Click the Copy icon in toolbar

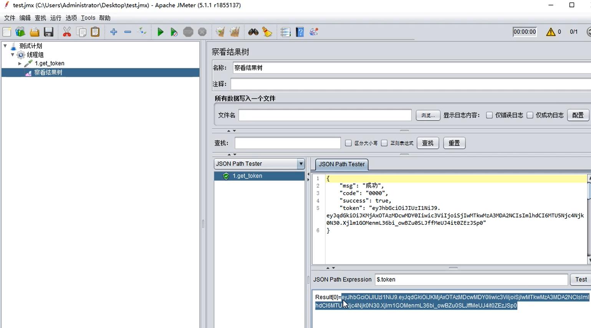point(81,32)
